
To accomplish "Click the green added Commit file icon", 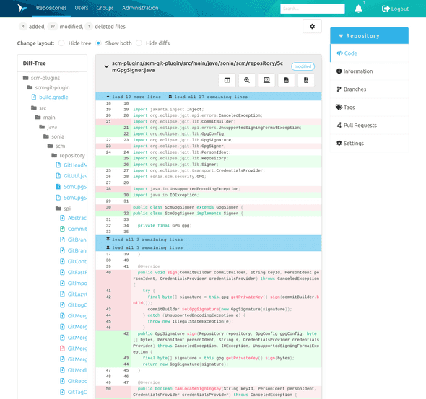I will click(x=62, y=229).
